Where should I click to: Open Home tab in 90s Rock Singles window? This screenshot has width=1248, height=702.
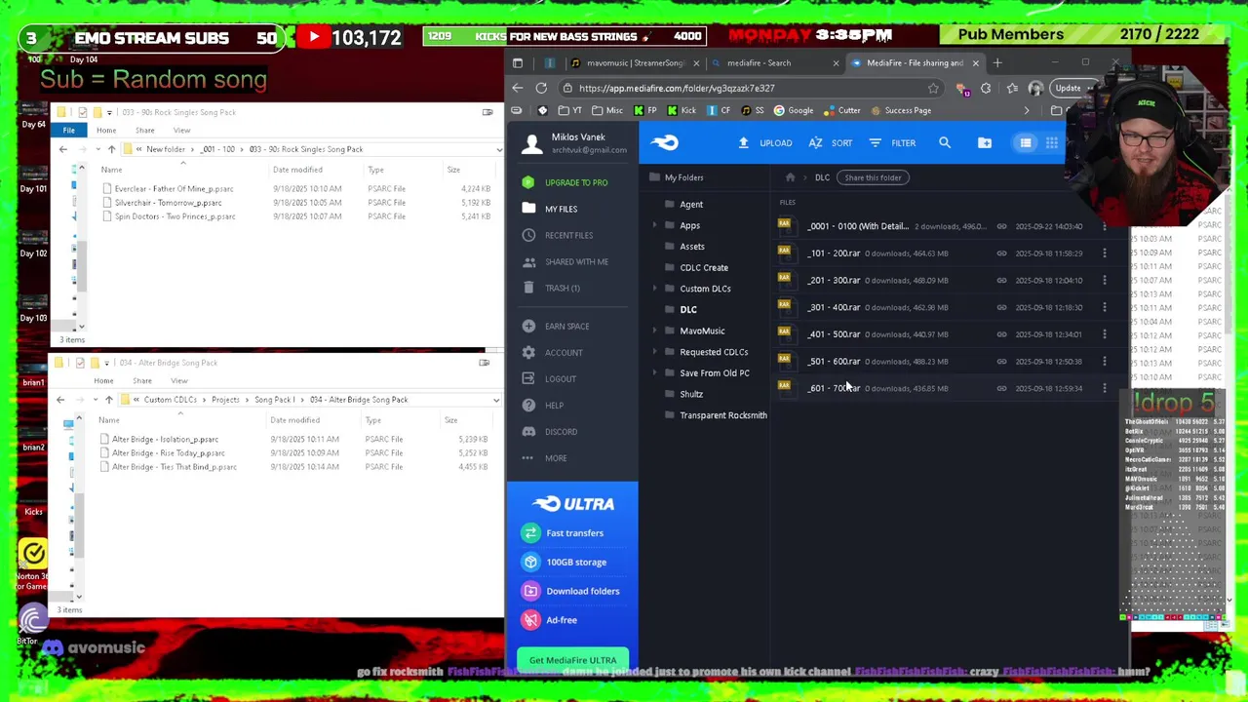(x=105, y=130)
